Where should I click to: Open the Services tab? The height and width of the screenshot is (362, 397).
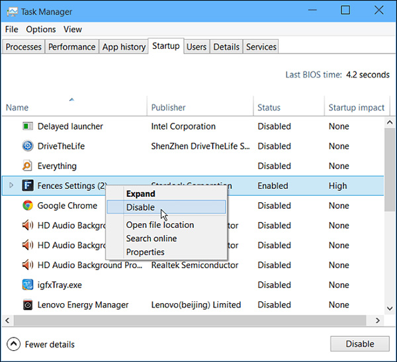(261, 47)
